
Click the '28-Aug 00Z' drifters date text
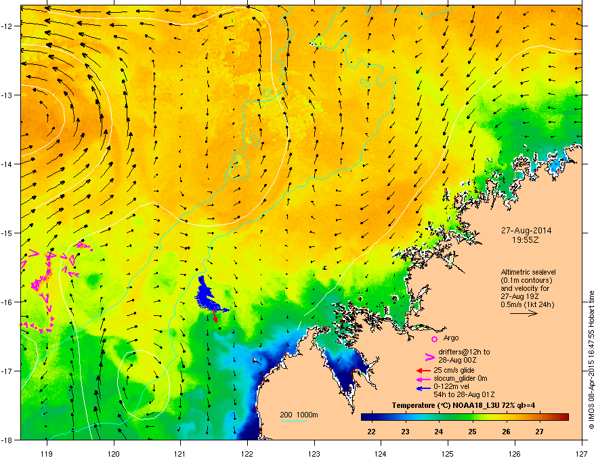[x=457, y=360]
